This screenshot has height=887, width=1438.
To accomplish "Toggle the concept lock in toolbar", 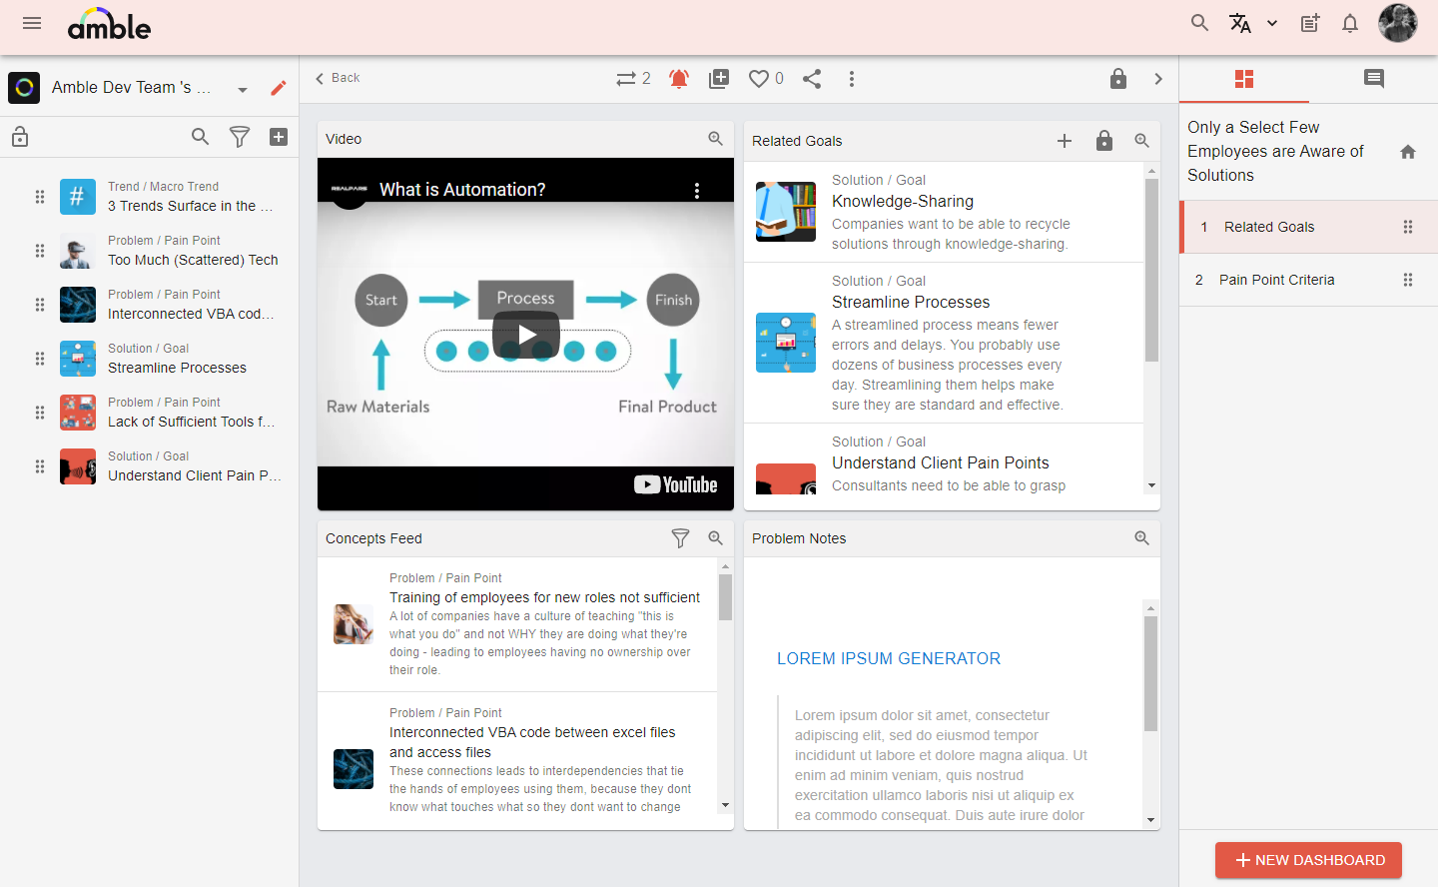I will pyautogui.click(x=1118, y=79).
